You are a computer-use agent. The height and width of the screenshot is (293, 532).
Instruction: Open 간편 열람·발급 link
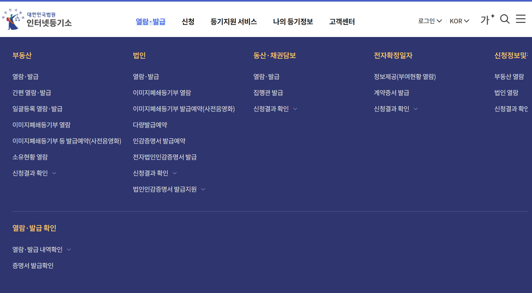(x=32, y=92)
